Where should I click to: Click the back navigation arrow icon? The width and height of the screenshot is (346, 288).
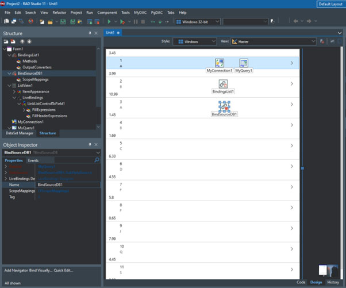(295, 21)
